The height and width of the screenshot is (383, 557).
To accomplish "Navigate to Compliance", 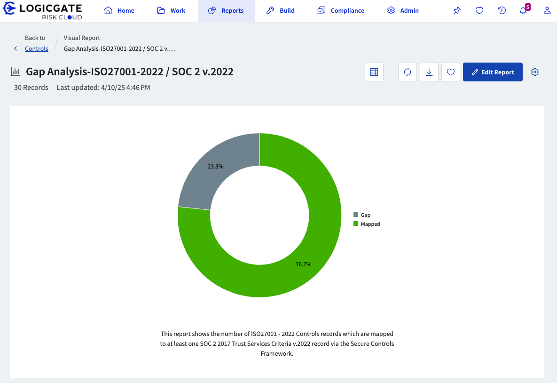I will [341, 11].
